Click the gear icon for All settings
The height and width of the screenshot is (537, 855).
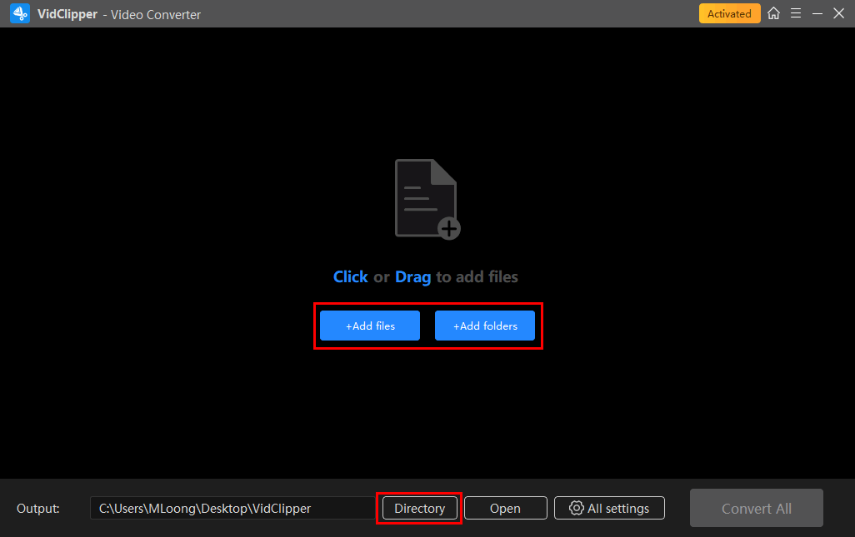576,508
